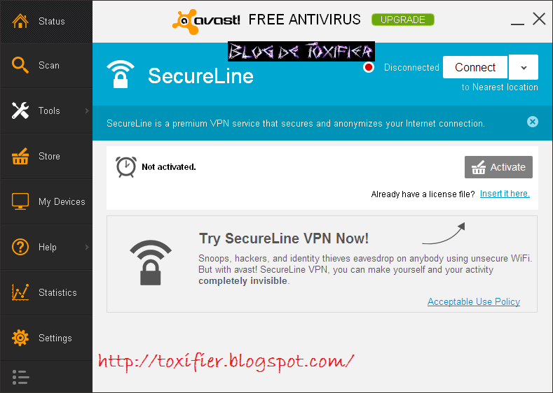Click the Activate button

pos(498,167)
